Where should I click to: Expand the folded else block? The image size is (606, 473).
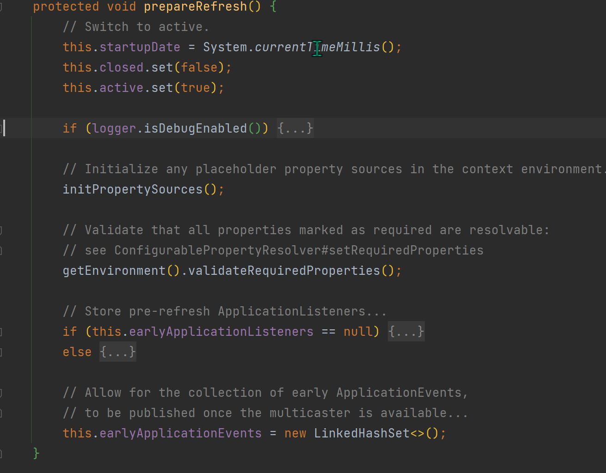[x=118, y=352]
